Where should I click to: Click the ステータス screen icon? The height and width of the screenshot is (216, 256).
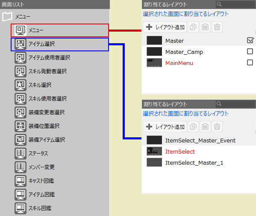21,154
